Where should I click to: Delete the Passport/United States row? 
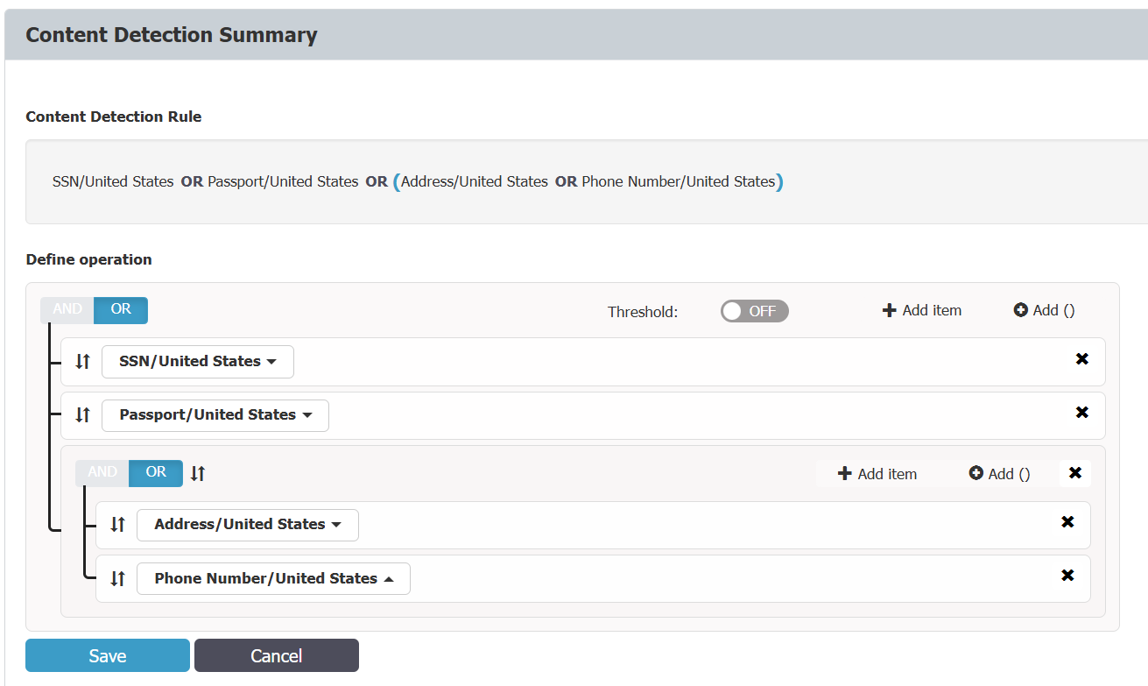pyautogui.click(x=1081, y=413)
